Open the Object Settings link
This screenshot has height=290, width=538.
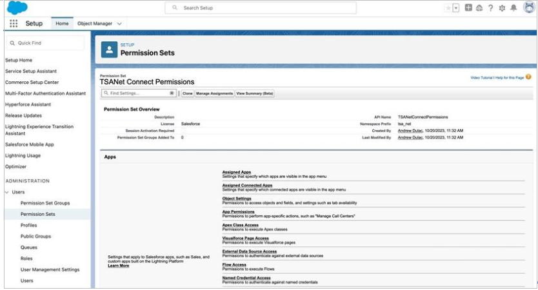point(237,198)
